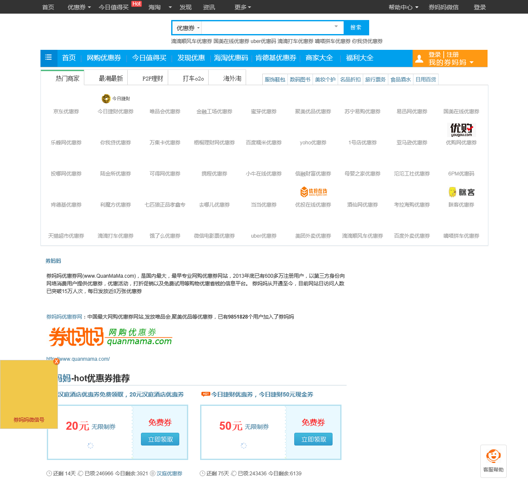Open 券妈妈微信 link in top bar
528x480 pixels.
[x=443, y=7]
